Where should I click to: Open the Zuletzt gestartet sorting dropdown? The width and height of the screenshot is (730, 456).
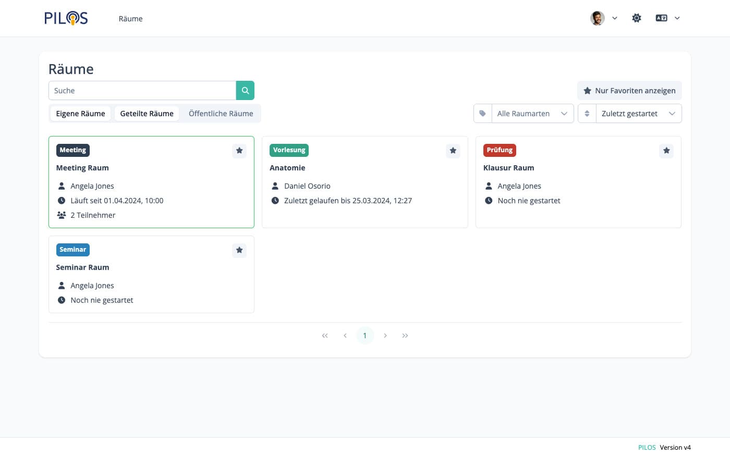point(638,114)
